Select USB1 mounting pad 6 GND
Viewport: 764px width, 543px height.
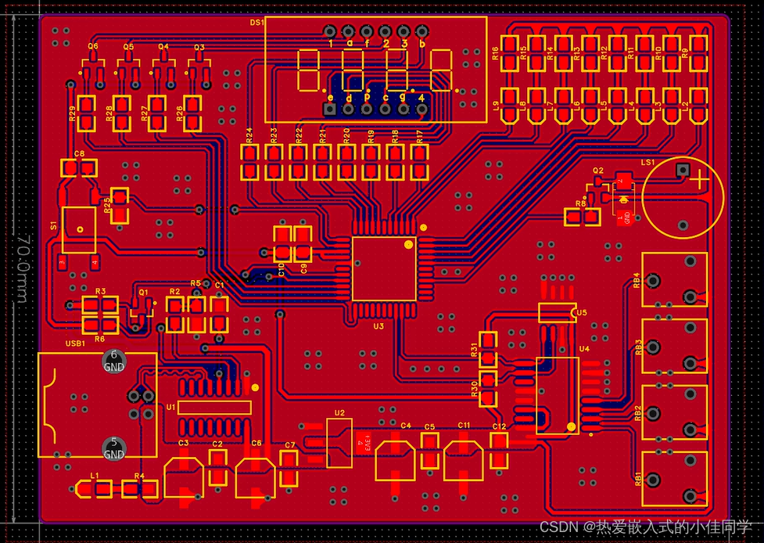pos(114,361)
